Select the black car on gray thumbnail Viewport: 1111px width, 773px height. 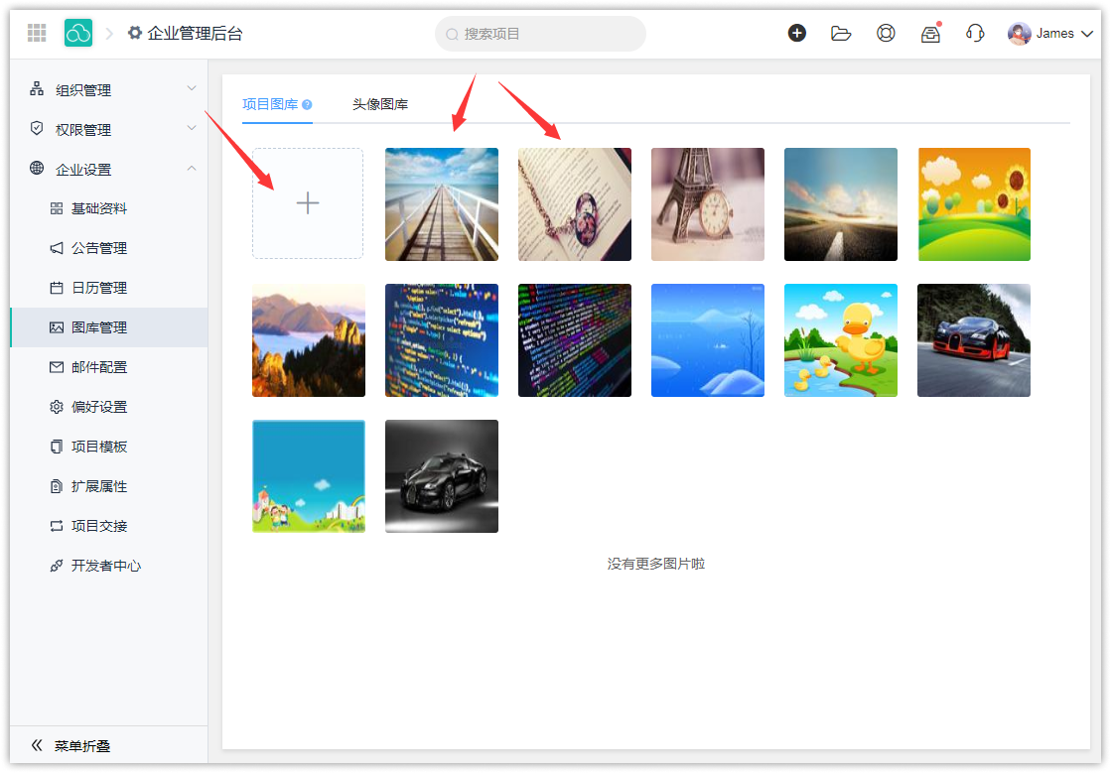pos(442,475)
